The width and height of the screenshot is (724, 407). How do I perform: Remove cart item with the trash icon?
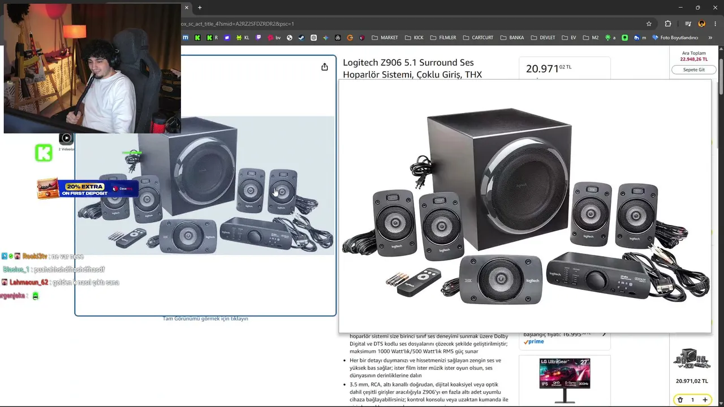point(680,400)
